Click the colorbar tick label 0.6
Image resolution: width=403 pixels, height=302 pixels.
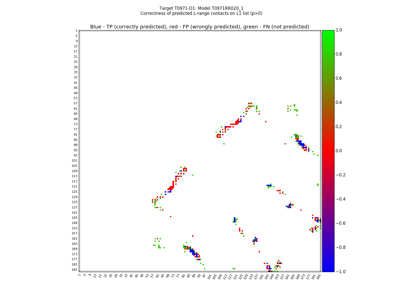pyautogui.click(x=339, y=78)
